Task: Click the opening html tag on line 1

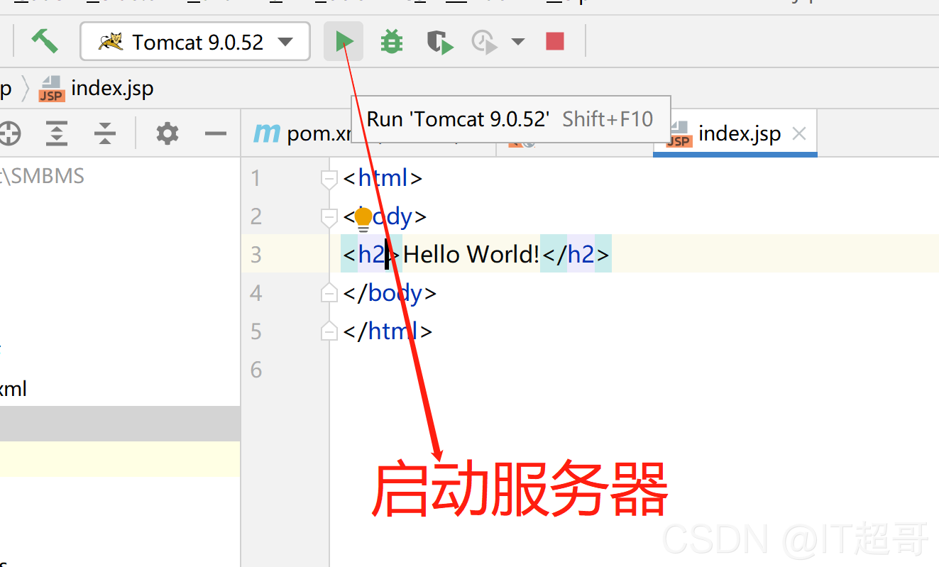Action: click(383, 177)
